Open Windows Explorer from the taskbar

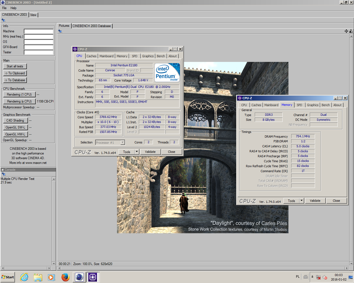[x=38, y=277]
